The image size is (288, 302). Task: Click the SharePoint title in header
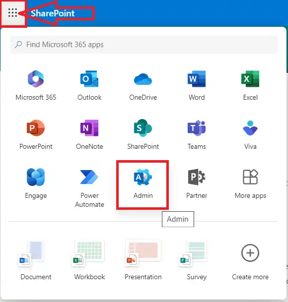coord(53,13)
